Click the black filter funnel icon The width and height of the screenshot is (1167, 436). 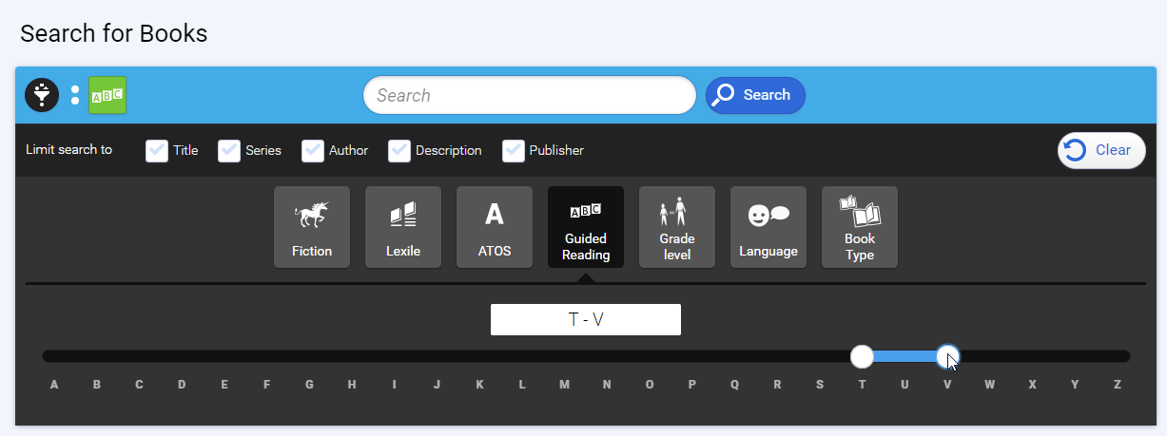point(42,95)
